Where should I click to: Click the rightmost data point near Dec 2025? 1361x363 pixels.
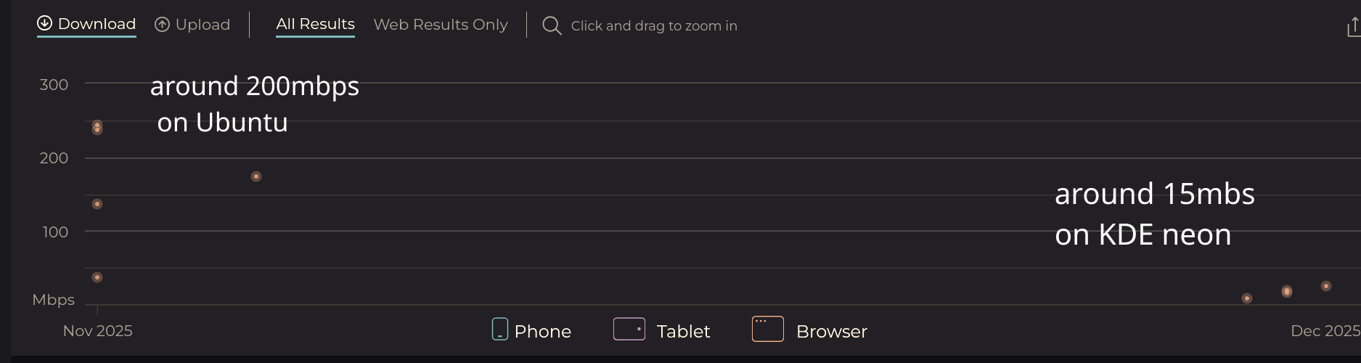coord(1325,286)
